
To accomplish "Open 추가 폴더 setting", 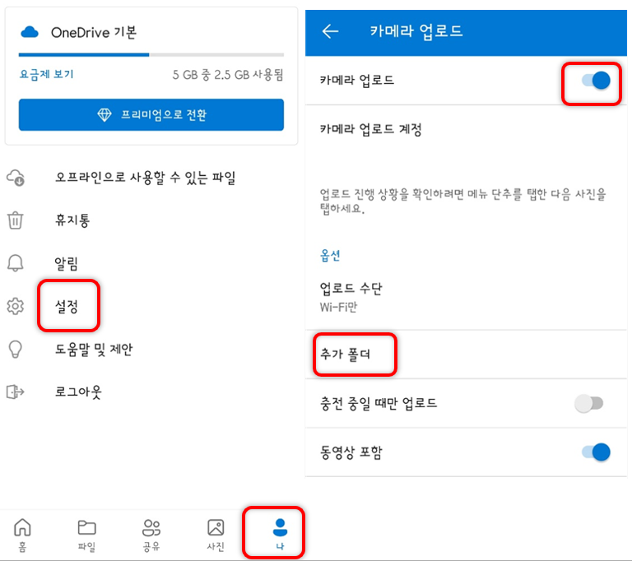I will pyautogui.click(x=466, y=355).
